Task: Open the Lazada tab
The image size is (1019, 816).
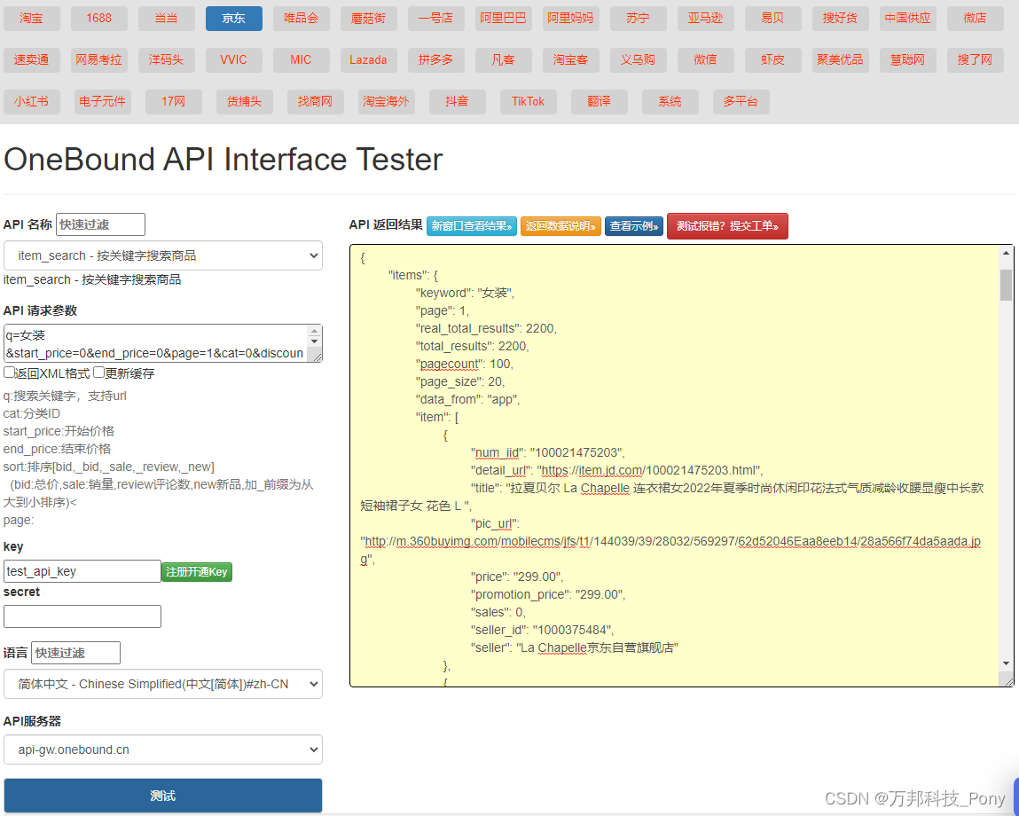Action: [368, 59]
